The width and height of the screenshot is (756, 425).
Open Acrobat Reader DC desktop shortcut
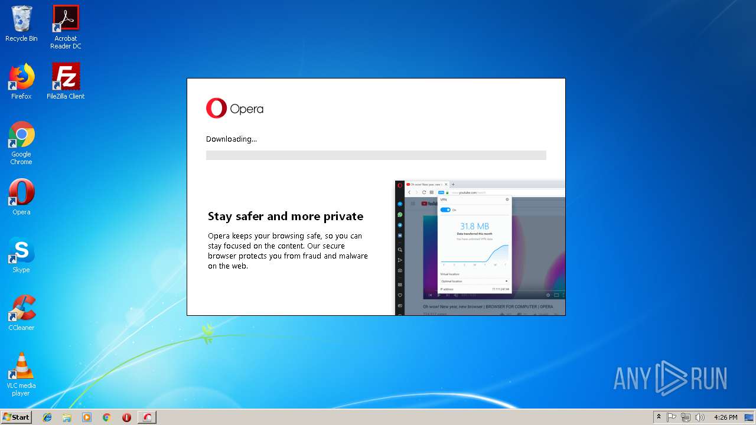[x=66, y=27]
